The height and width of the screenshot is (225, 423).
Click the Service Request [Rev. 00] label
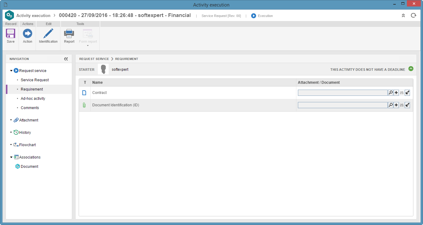(x=221, y=16)
